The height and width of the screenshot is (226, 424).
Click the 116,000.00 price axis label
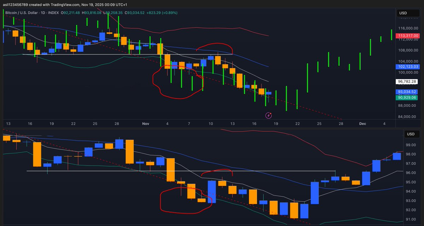pyautogui.click(x=408, y=28)
